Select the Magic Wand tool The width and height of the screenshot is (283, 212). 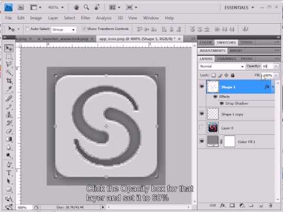(9, 72)
